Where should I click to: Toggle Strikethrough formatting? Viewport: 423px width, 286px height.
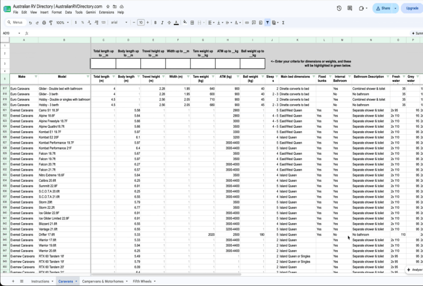click(x=169, y=23)
